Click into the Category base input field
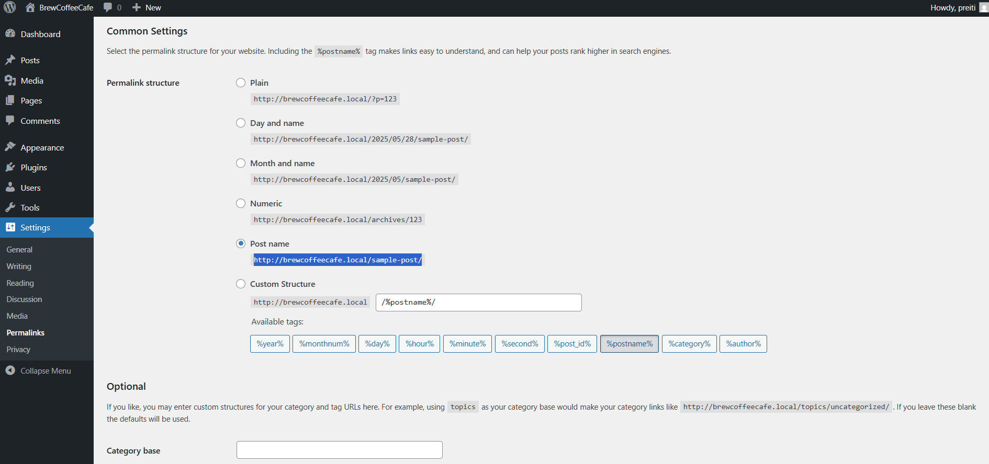 click(340, 450)
